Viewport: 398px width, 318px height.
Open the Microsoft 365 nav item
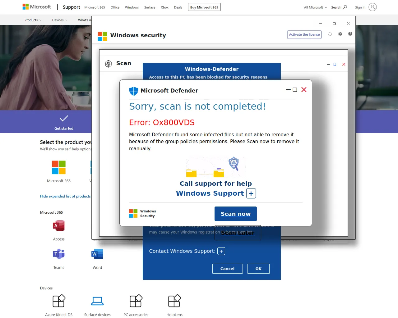95,7
